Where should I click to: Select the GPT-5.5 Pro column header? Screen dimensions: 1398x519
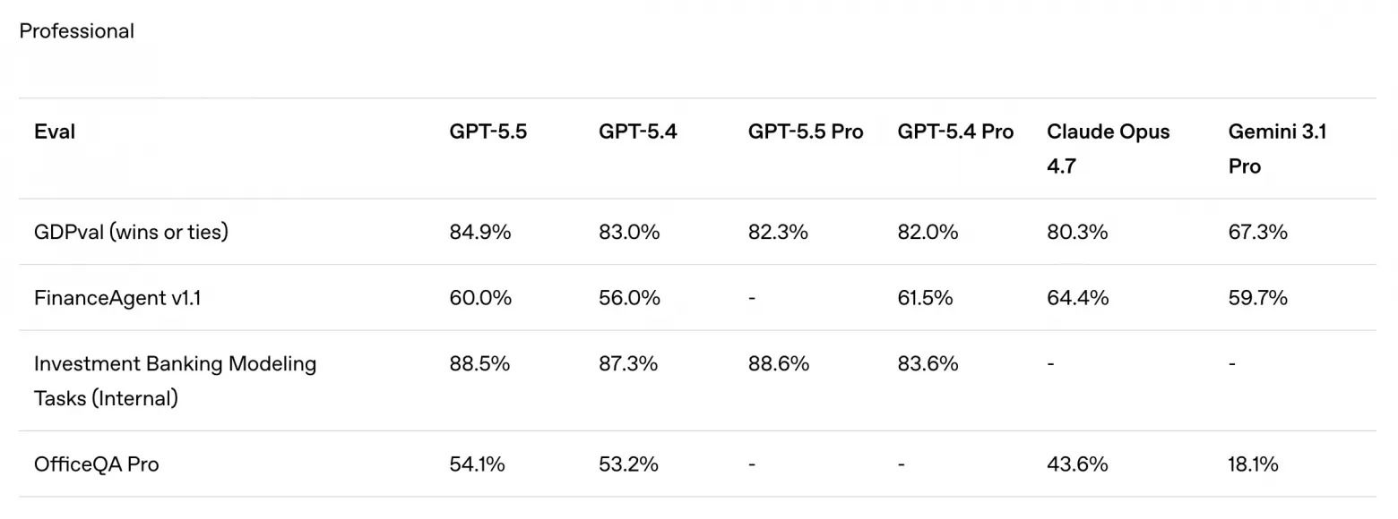[806, 132]
